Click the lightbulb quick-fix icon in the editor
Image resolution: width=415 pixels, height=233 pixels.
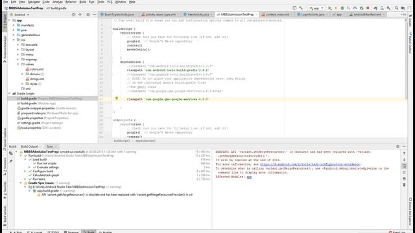coord(117,98)
